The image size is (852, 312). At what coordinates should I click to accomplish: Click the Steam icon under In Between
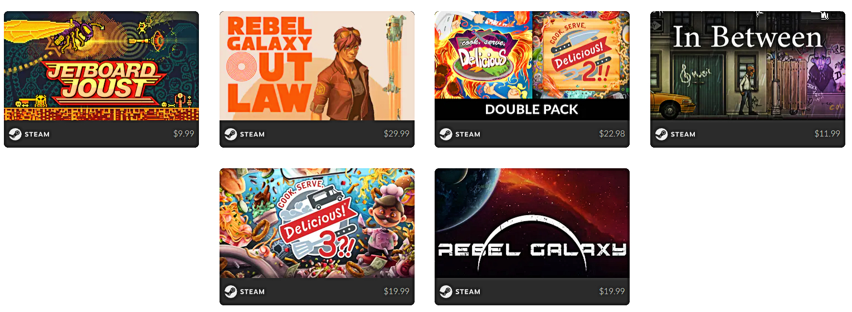[x=661, y=134]
